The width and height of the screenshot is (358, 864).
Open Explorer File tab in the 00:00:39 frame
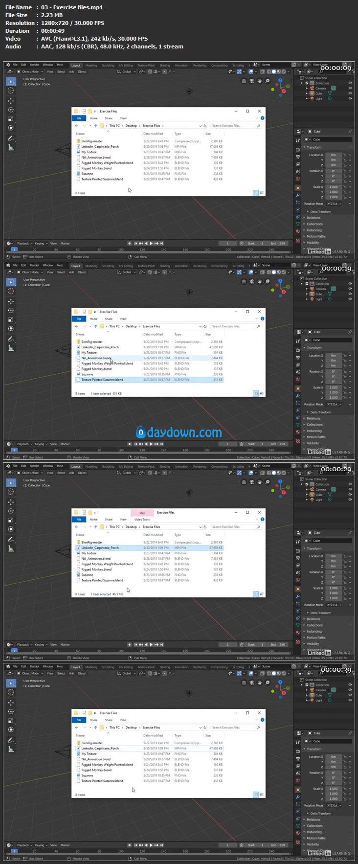[x=79, y=720]
